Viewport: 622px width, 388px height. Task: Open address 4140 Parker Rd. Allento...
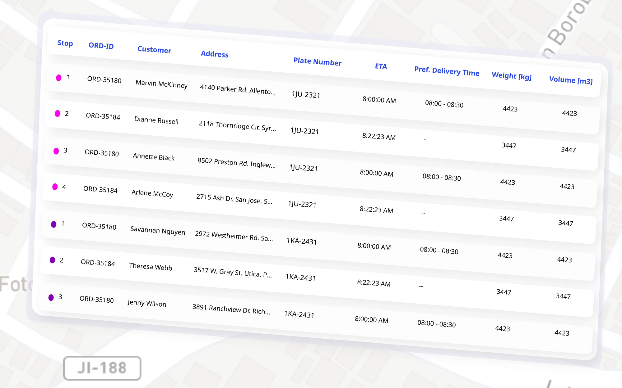tap(238, 89)
